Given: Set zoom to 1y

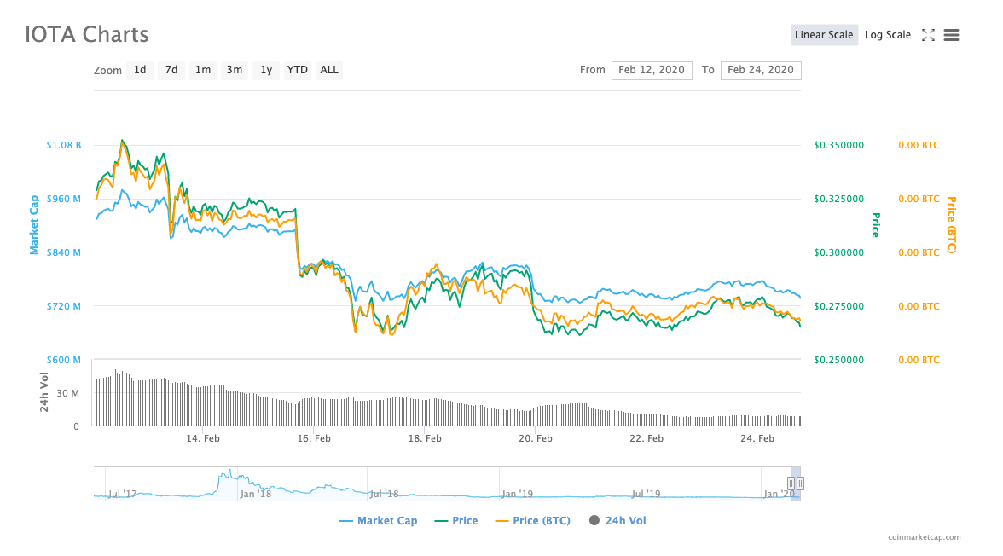Looking at the screenshot, I should tap(266, 71).
